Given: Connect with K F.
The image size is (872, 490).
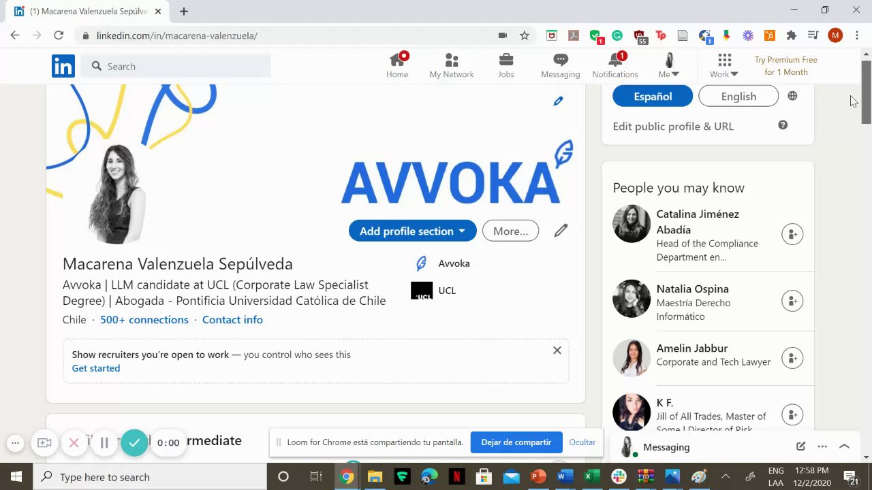Looking at the screenshot, I should click(792, 414).
